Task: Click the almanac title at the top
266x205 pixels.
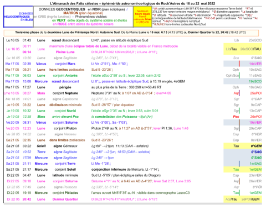Action: tap(132, 3)
